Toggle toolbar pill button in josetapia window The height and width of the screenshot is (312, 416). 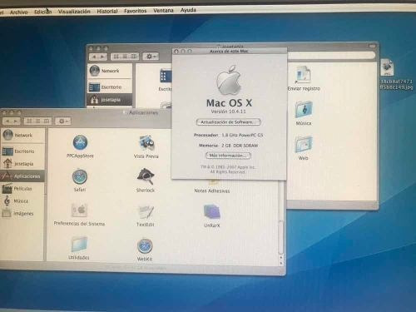372,46
